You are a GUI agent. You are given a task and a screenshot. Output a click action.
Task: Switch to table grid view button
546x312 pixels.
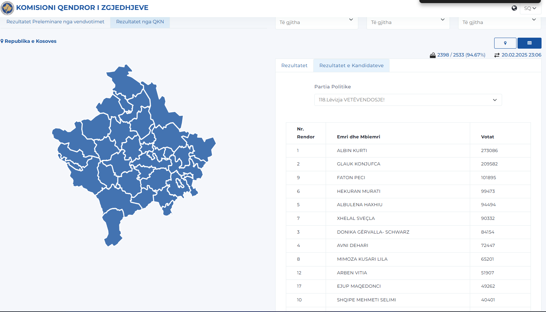[529, 43]
